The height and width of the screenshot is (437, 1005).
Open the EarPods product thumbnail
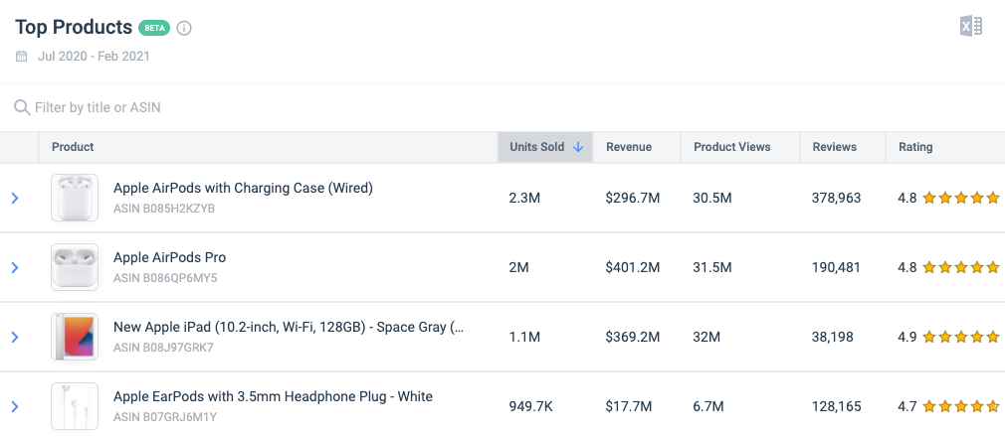(75, 406)
